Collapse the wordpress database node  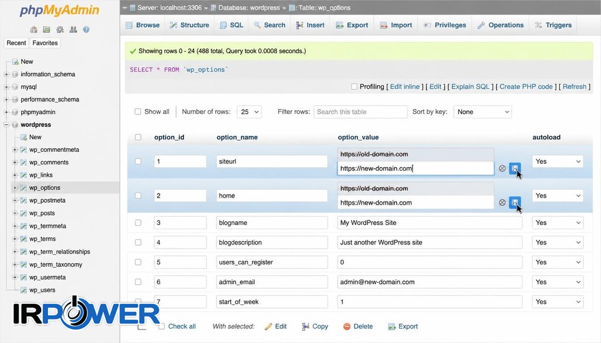tap(6, 125)
